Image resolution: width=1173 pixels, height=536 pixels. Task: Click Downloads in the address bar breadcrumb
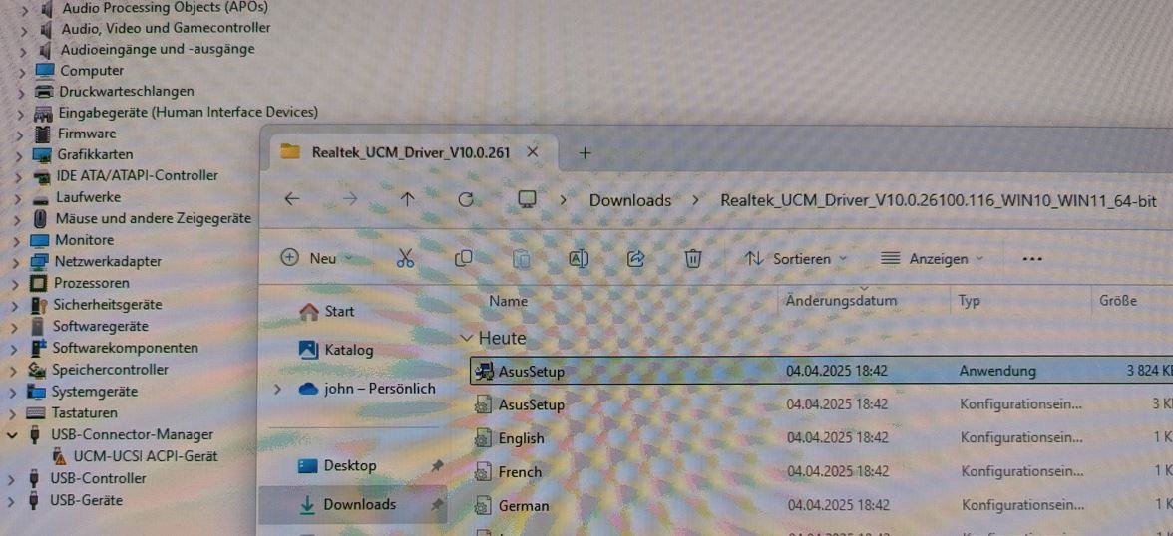click(630, 201)
